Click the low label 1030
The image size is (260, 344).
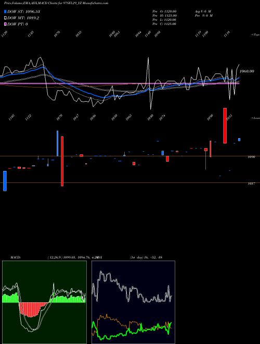150,117
